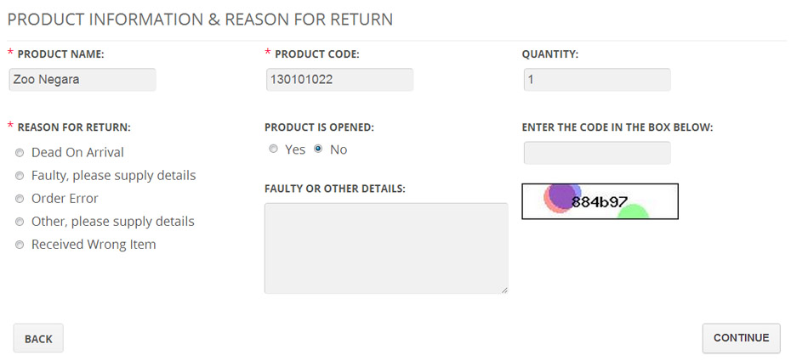Image resolution: width=791 pixels, height=361 pixels.
Task: Grab the textarea resize handle corner
Action: (504, 290)
